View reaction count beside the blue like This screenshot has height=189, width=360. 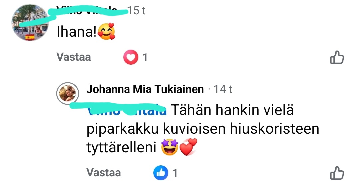coord(175,173)
